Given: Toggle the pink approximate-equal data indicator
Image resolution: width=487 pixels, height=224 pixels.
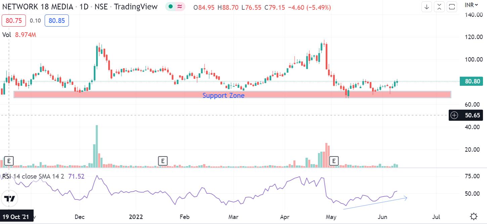Looking at the screenshot, I should [180, 7].
